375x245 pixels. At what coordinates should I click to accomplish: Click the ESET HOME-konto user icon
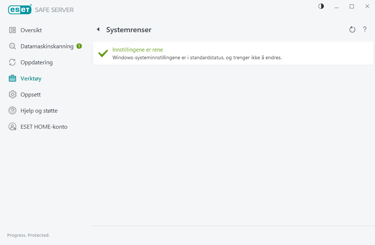point(12,127)
